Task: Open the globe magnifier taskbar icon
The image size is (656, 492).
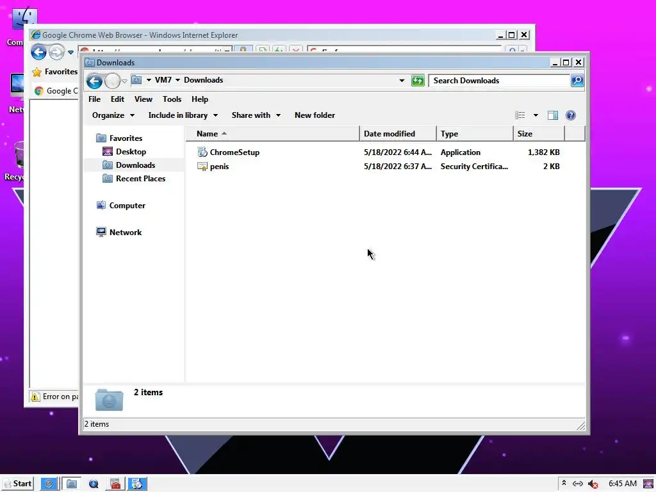Action: [x=94, y=484]
